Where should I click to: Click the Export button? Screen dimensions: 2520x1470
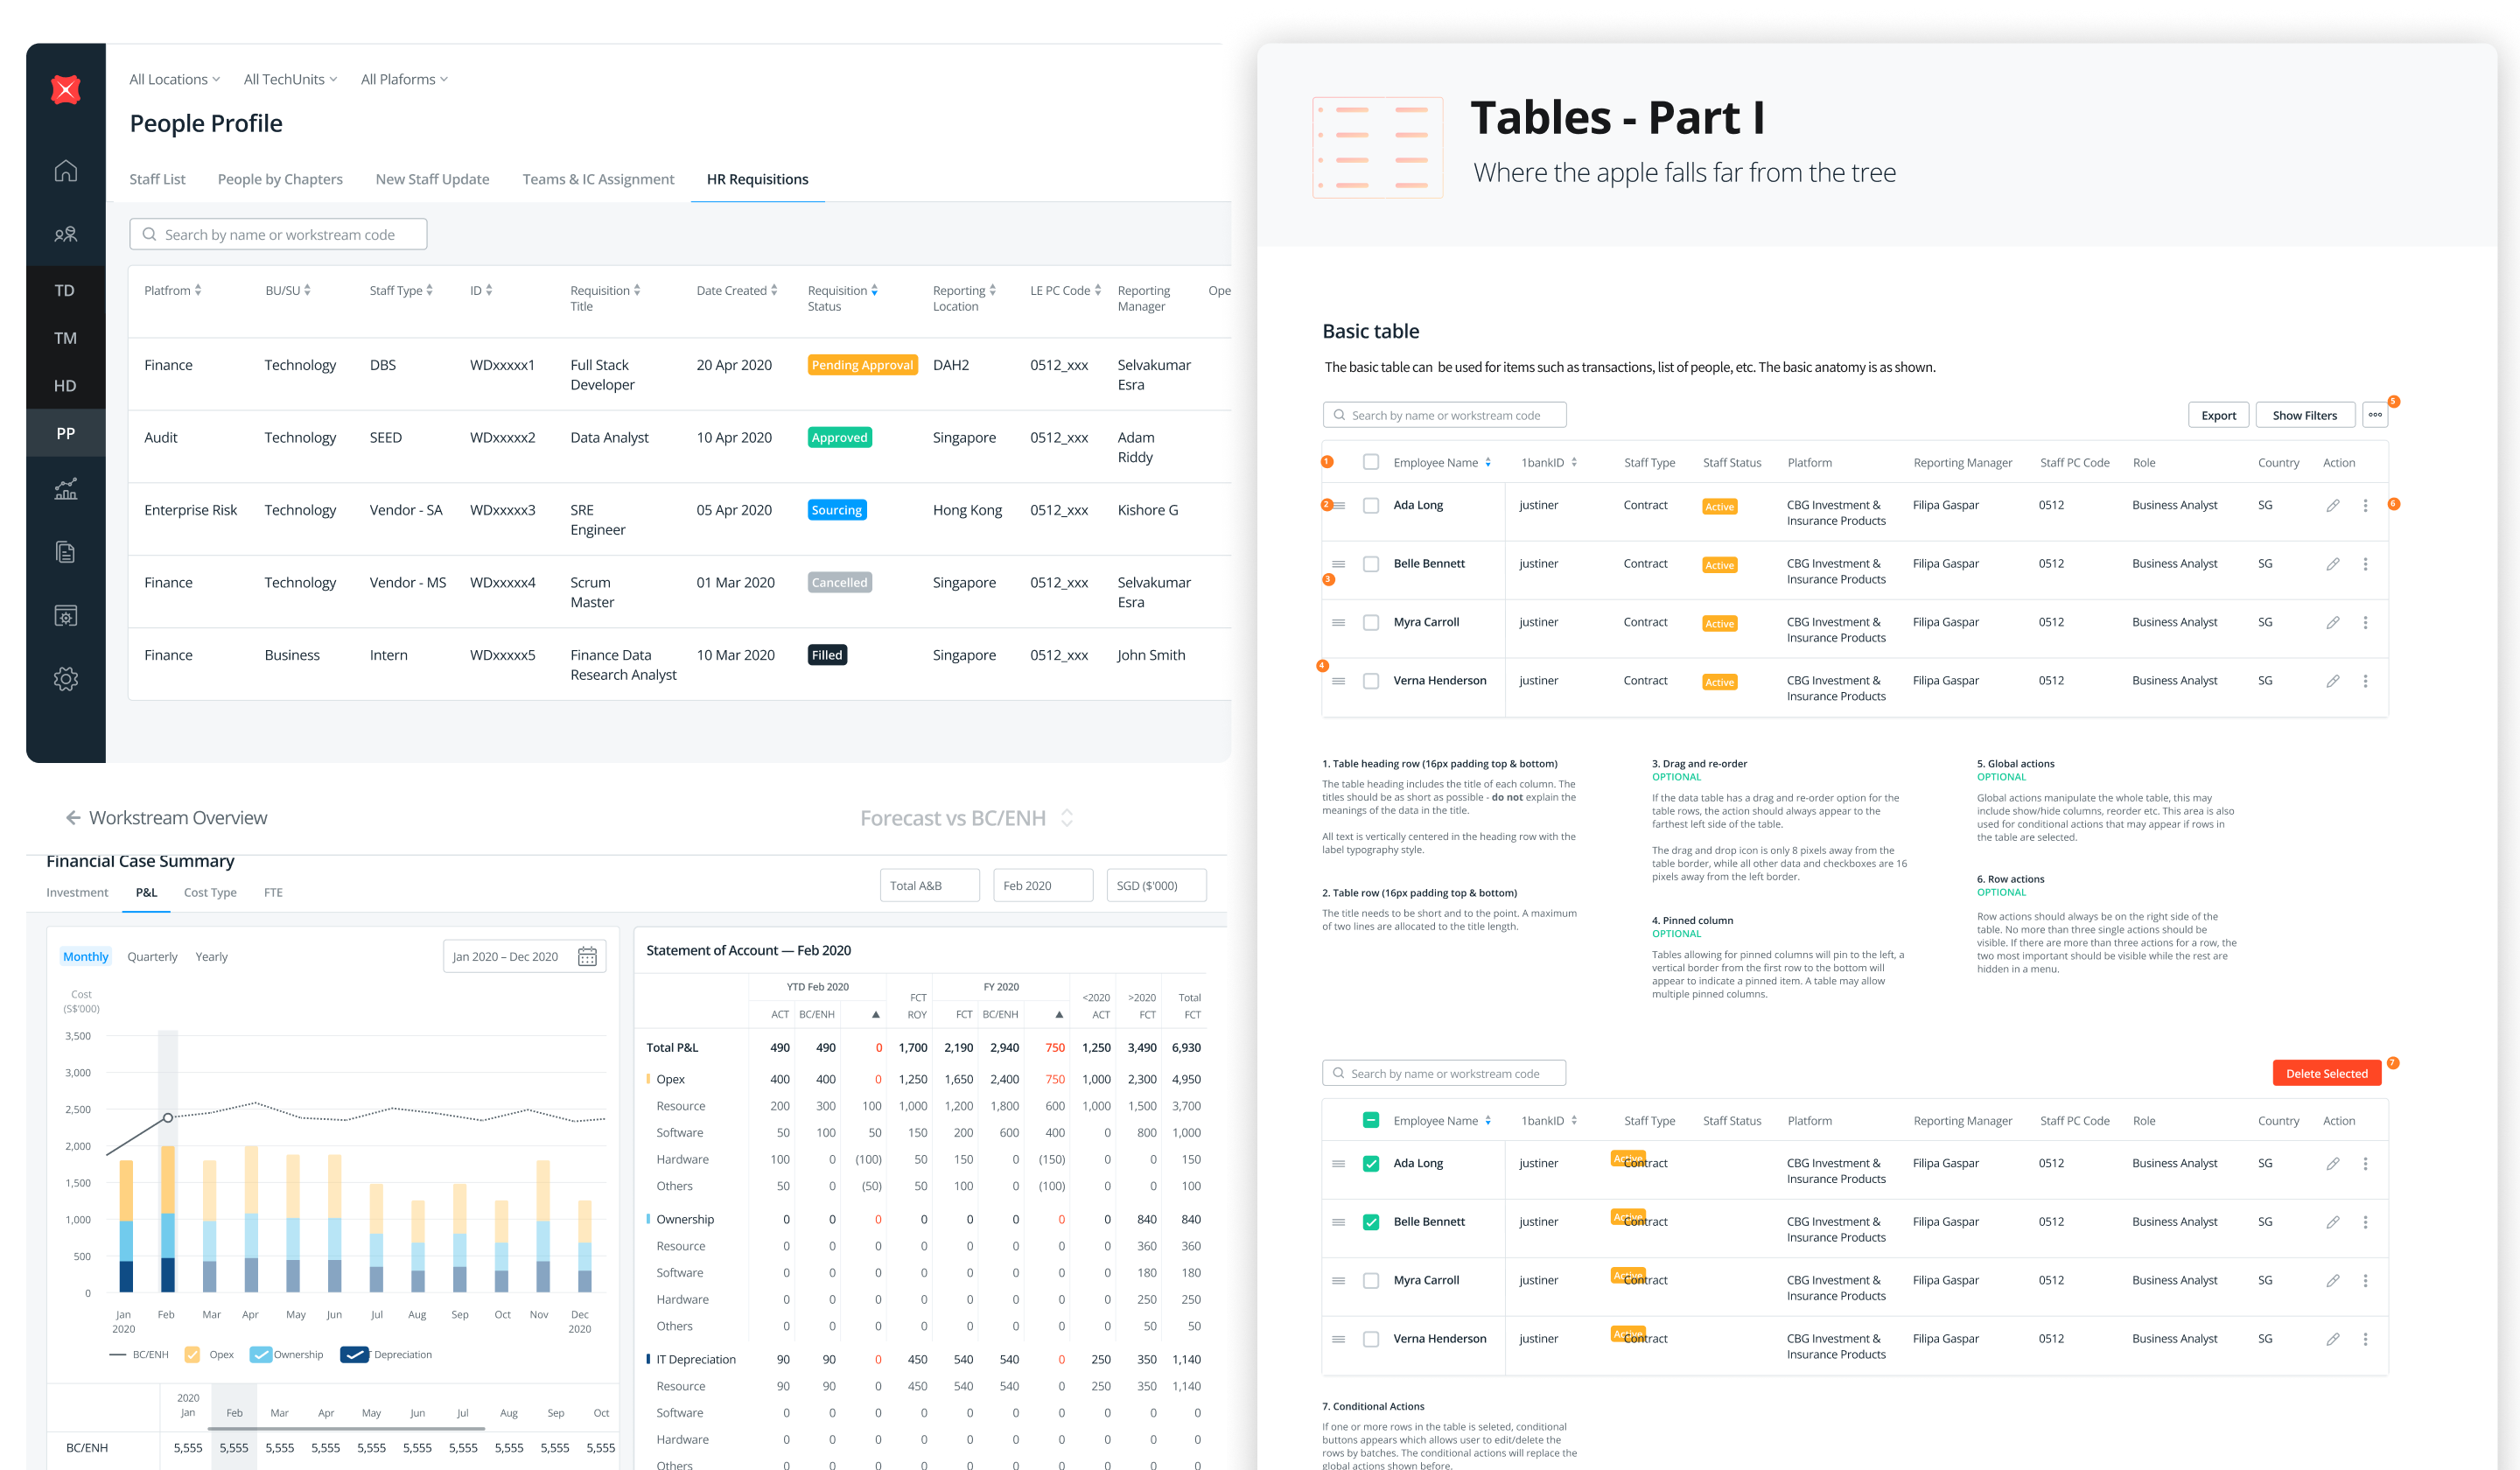pos(2218,416)
